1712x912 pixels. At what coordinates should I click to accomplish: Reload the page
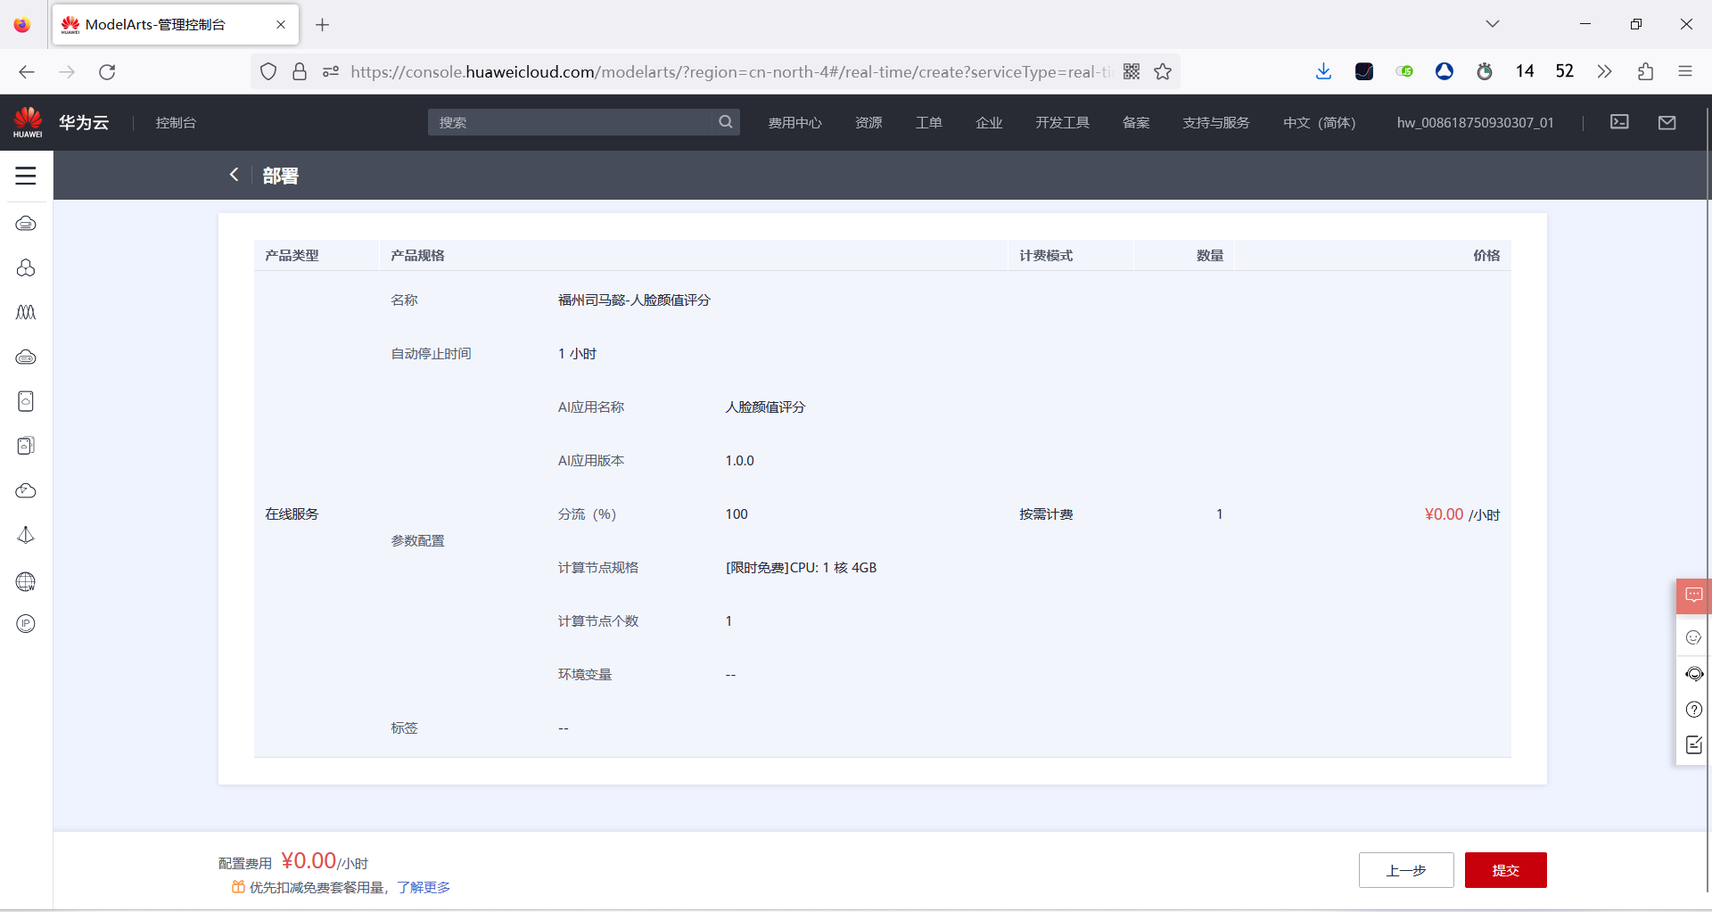click(x=107, y=71)
